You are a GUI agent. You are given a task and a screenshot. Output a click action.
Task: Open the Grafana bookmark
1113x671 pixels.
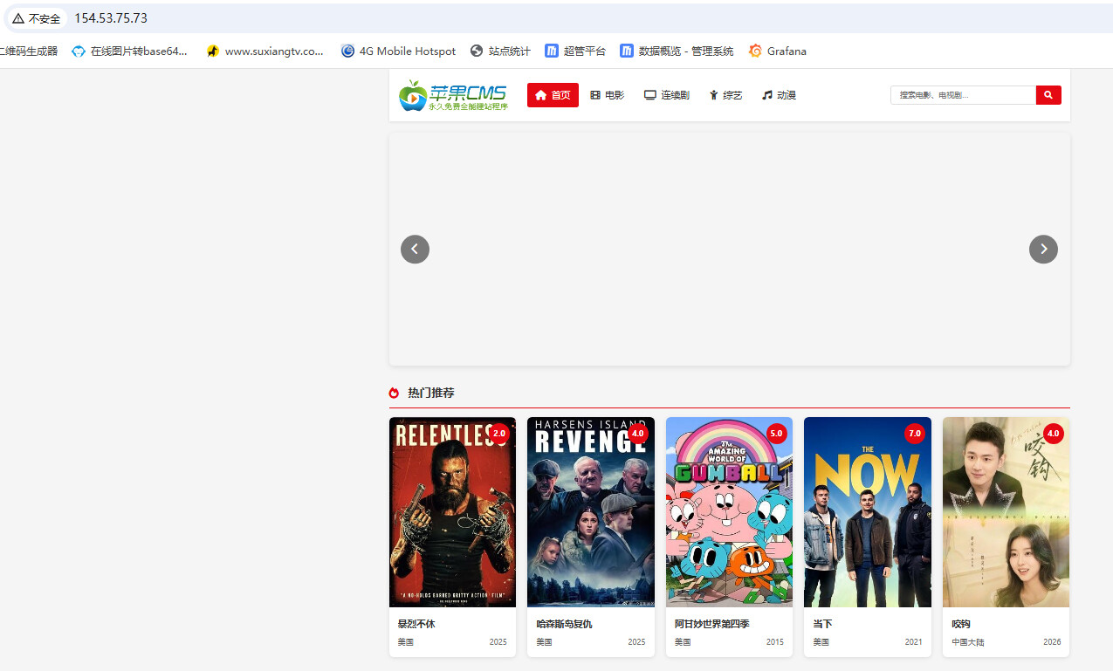[777, 51]
